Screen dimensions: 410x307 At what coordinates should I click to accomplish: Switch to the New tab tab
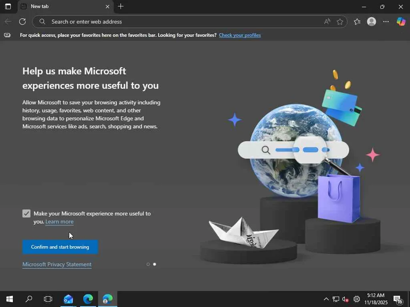(x=65, y=6)
